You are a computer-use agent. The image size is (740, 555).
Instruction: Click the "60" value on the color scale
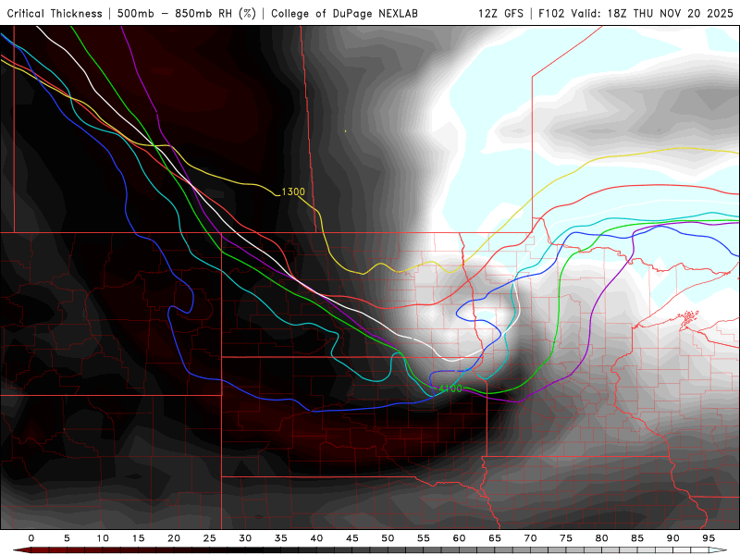pyautogui.click(x=459, y=538)
